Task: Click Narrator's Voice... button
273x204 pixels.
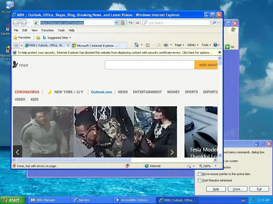Action: click(x=238, y=189)
